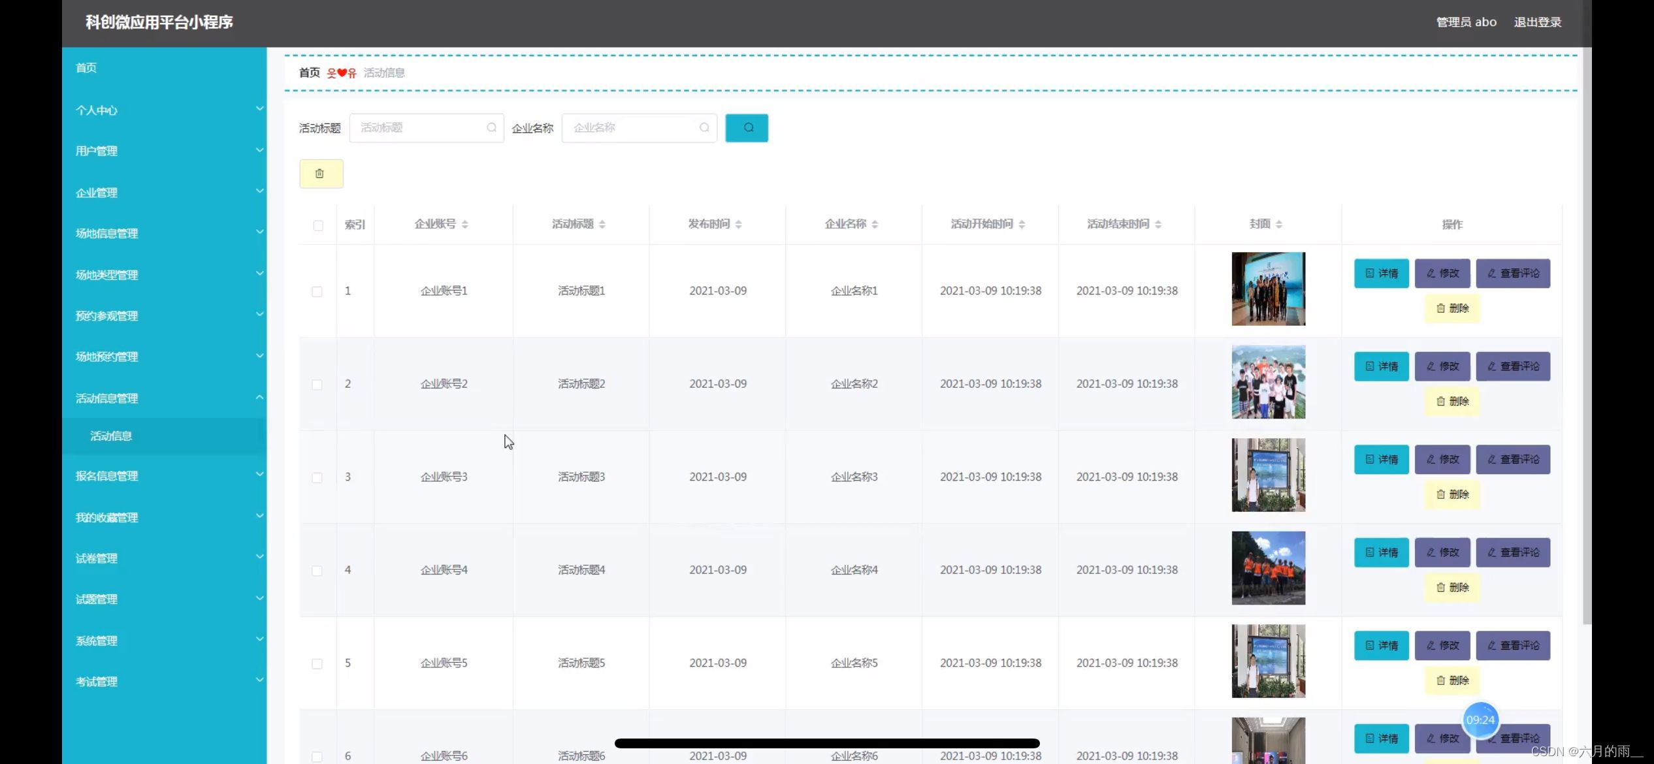
Task: Click the yellow batch delete trash button
Action: tap(321, 174)
